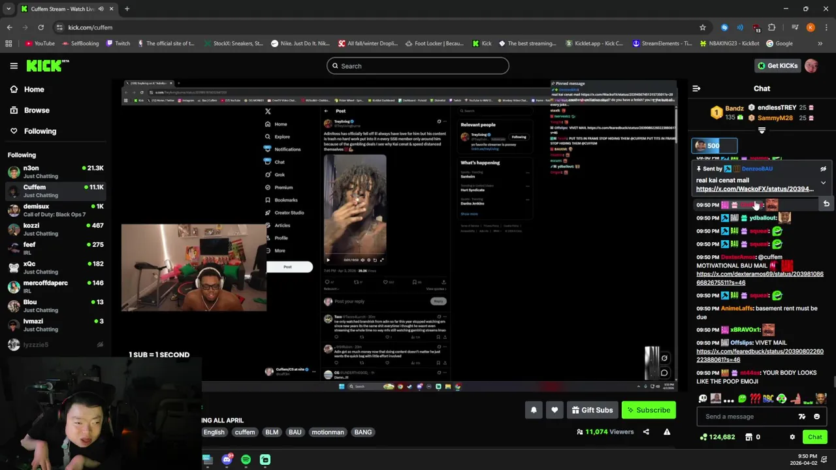Open chat settings gear
Screen dimensions: 836x470
point(792,437)
